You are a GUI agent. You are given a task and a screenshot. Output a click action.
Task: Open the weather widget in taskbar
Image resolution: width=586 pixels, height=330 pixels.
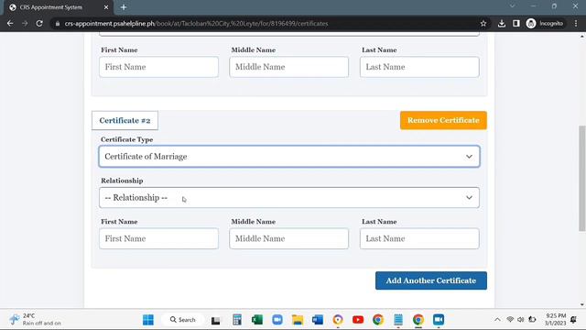tap(35, 320)
